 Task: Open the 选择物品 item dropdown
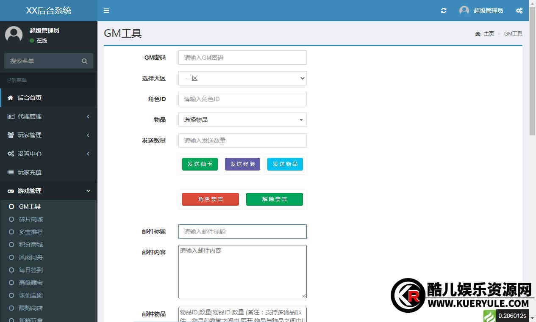tap(242, 120)
